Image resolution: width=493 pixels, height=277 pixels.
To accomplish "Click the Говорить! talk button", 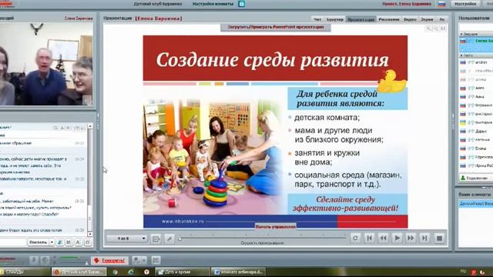I will point(109,260).
